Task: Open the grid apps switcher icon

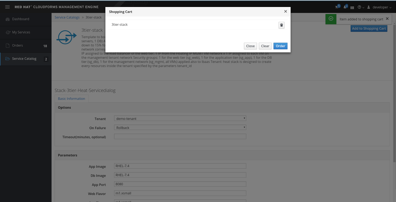Action: (352, 8)
